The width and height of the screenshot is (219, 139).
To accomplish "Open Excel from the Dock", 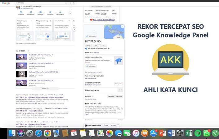I will (189, 133).
